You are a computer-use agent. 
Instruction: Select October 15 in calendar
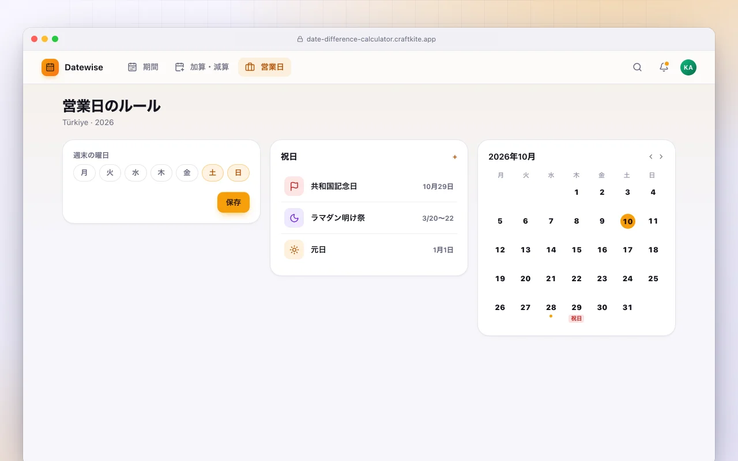577,250
